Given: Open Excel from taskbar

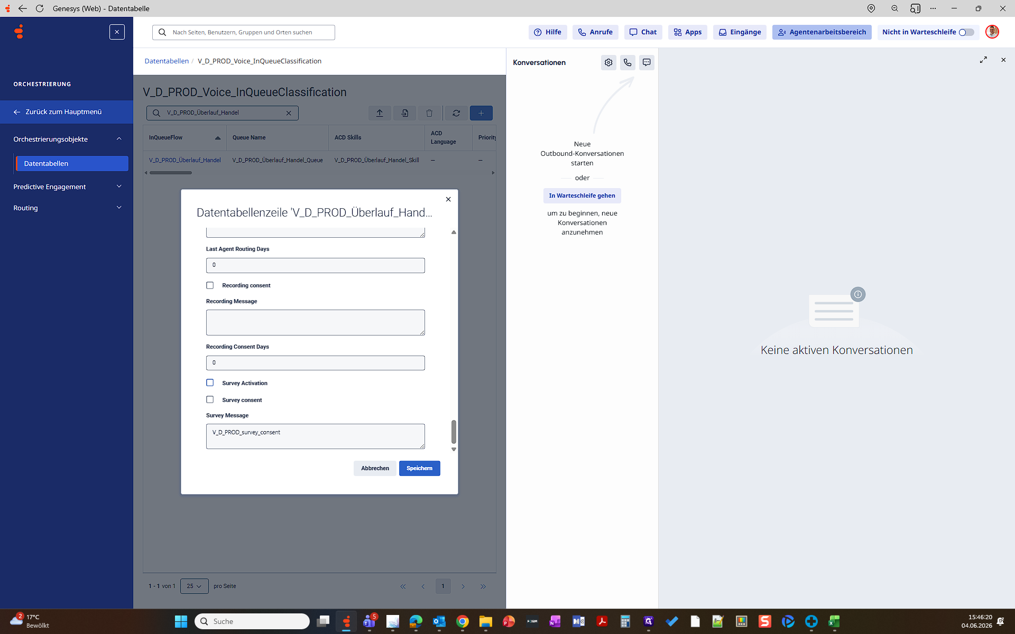Looking at the screenshot, I should pos(835,621).
